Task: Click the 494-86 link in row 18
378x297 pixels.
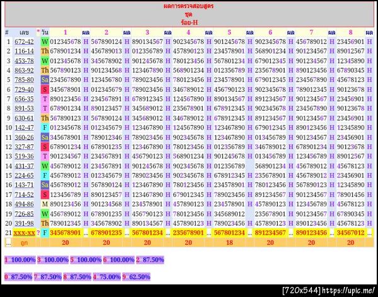Action: (x=24, y=204)
